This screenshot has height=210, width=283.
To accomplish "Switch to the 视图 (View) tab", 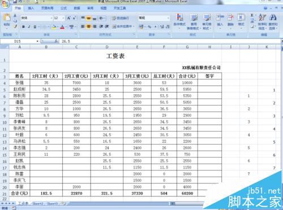I will [x=104, y=8].
